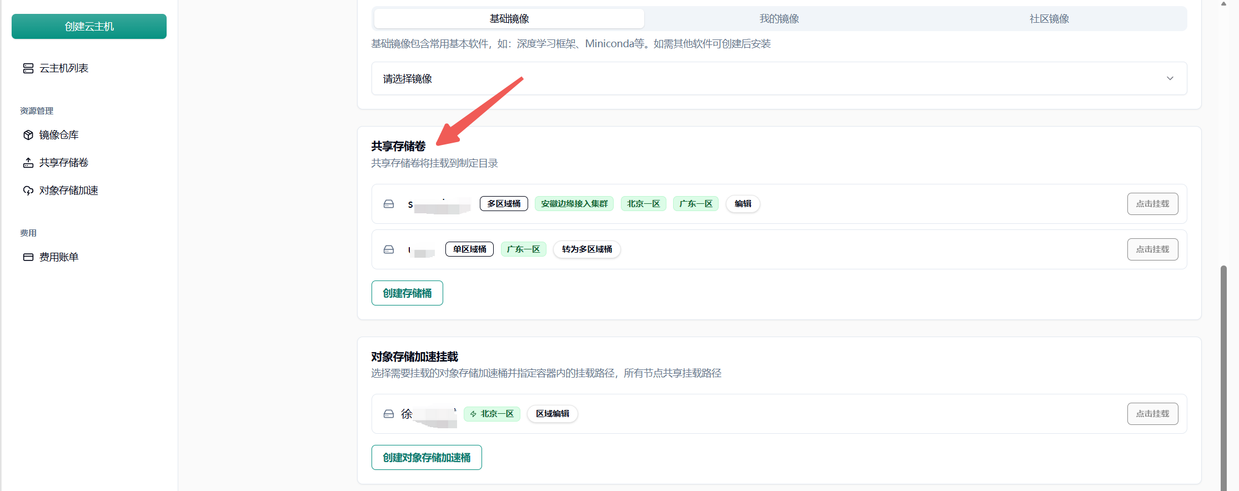Click the disk icon of the 单区域桶 volume
Image resolution: width=1239 pixels, height=491 pixels.
[x=389, y=249]
